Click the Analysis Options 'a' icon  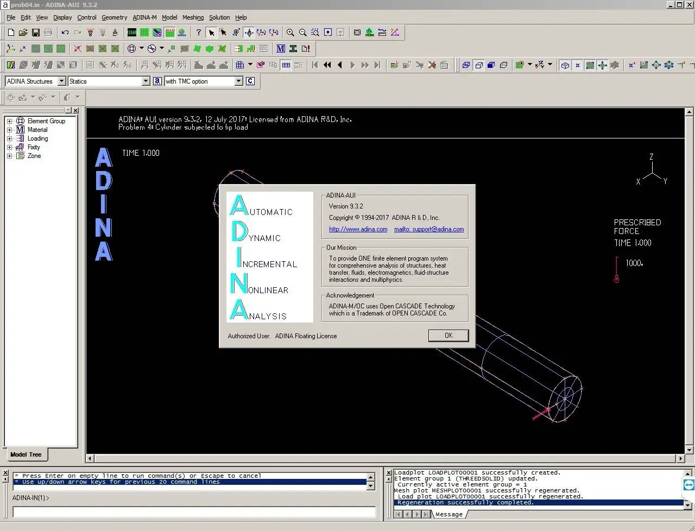click(157, 81)
